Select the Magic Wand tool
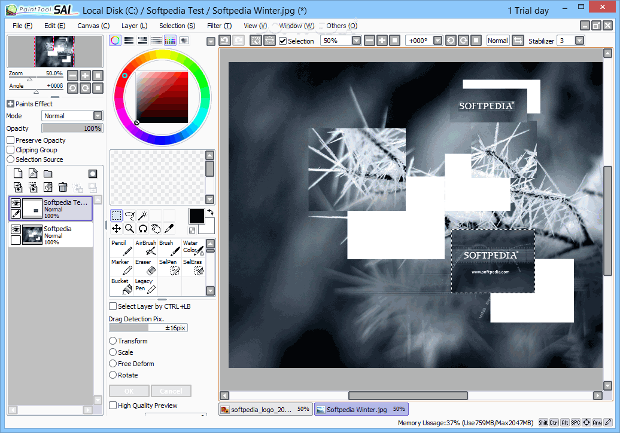This screenshot has height=433, width=620. tap(143, 215)
